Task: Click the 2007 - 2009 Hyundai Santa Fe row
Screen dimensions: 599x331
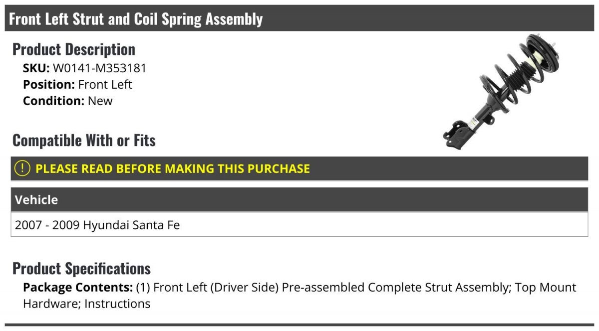Action: pos(97,225)
